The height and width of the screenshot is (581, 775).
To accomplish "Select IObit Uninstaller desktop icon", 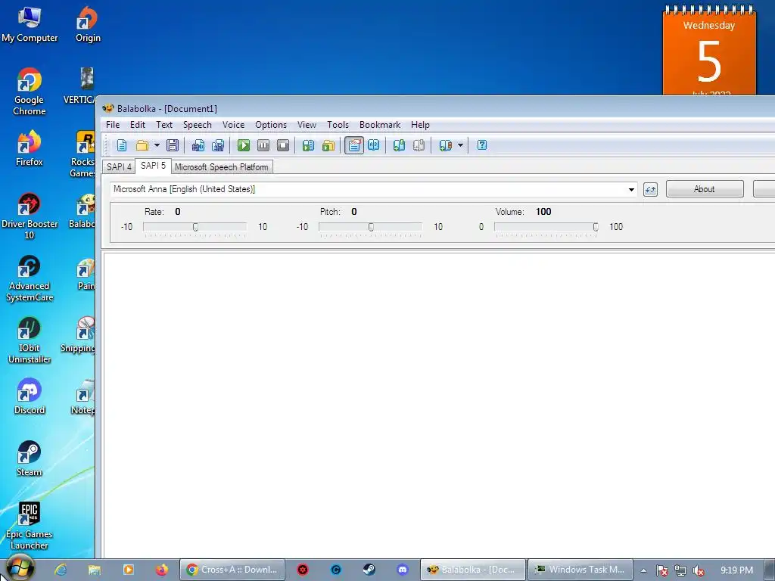I will click(x=30, y=340).
